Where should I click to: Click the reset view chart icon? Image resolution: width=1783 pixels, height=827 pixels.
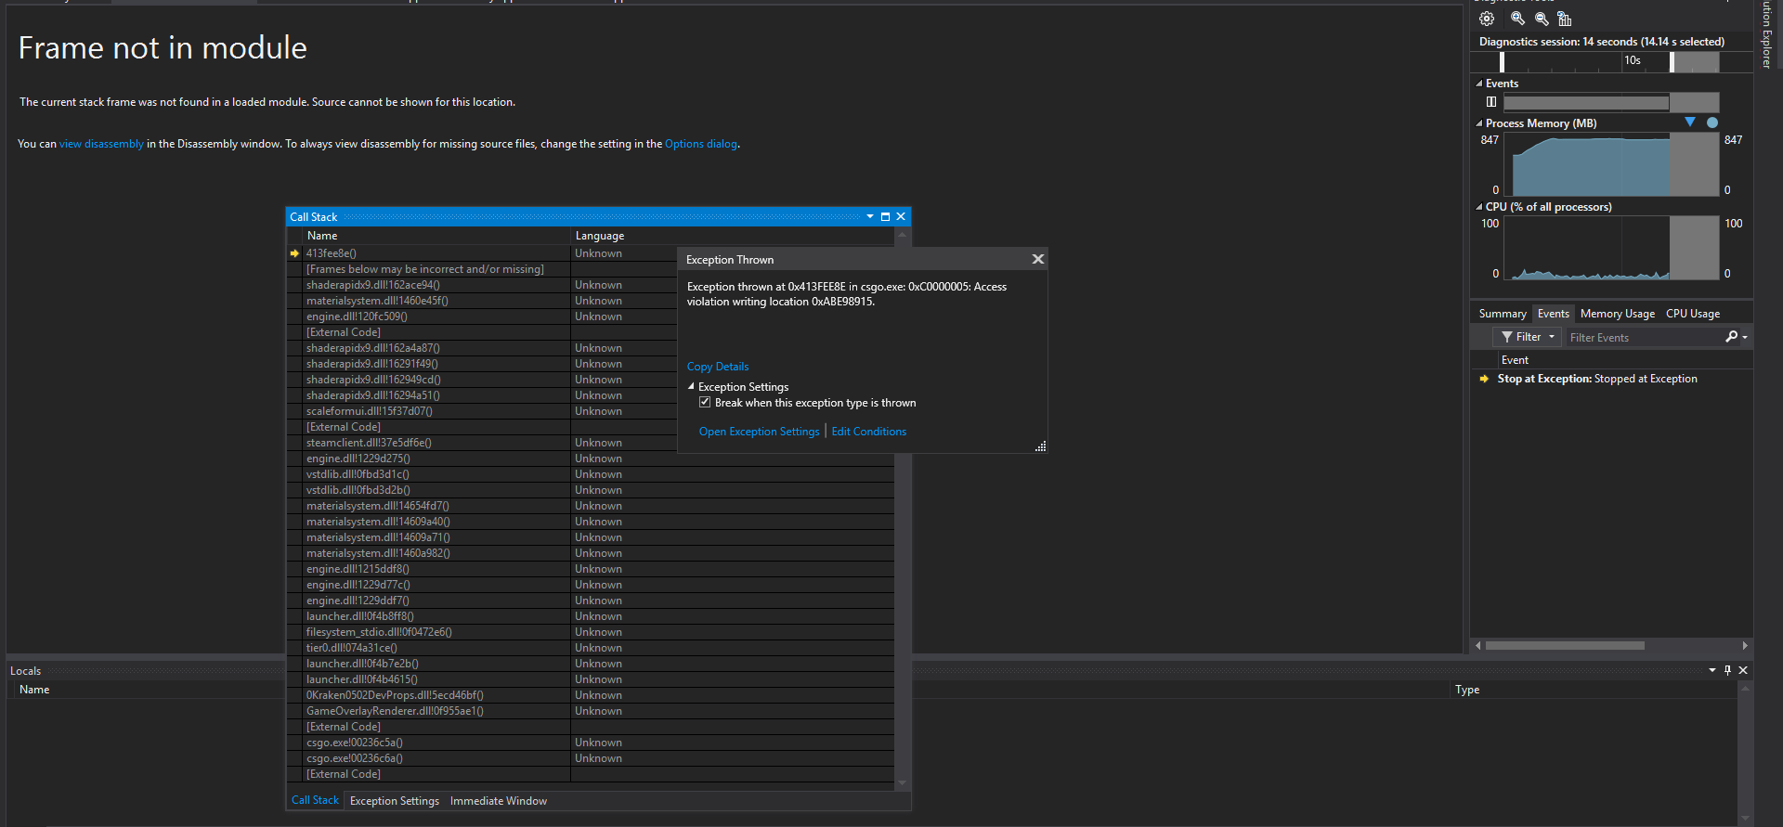click(x=1565, y=19)
